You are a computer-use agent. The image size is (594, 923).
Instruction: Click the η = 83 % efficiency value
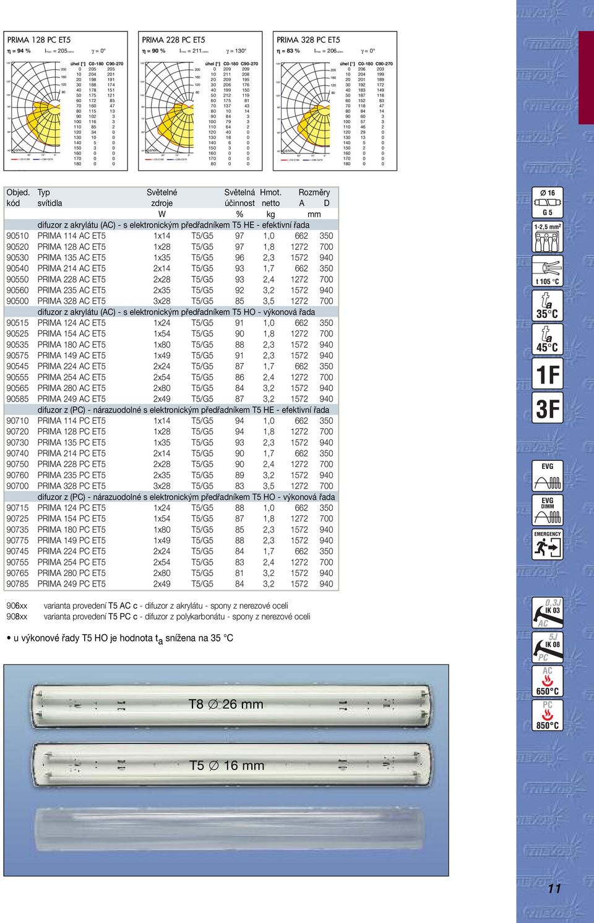click(x=288, y=51)
